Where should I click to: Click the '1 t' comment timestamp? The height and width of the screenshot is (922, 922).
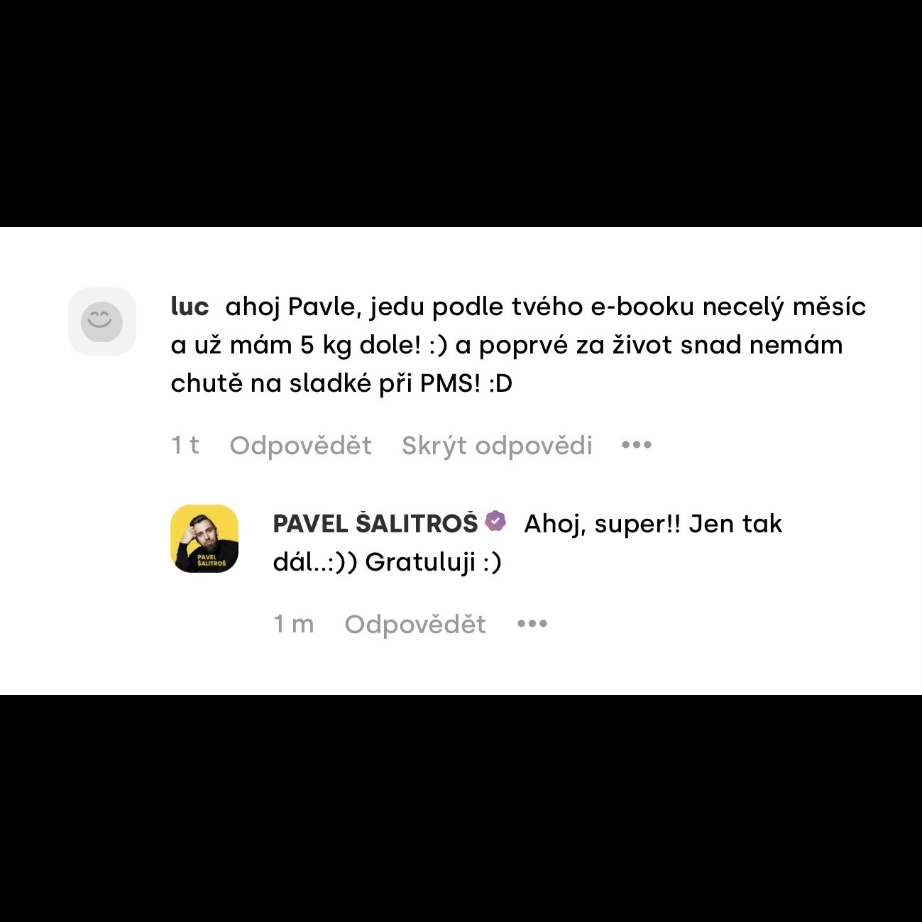pos(185,445)
